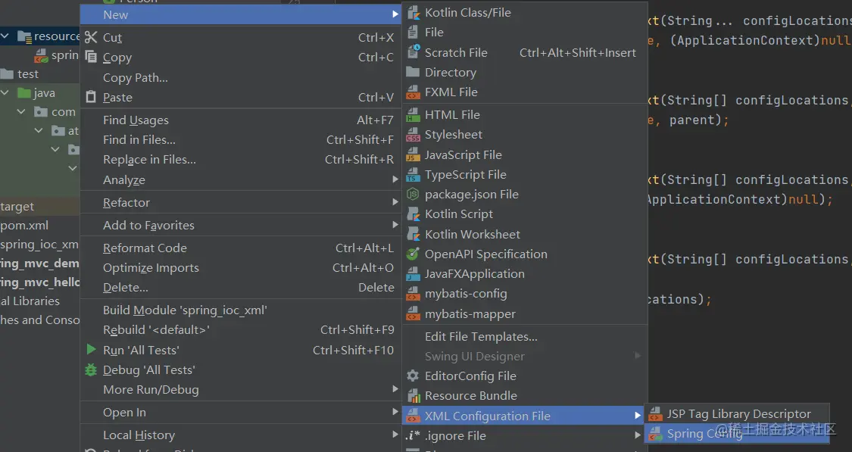This screenshot has height=452, width=852.
Task: Expand the New submenu arrow
Action: tap(395, 14)
